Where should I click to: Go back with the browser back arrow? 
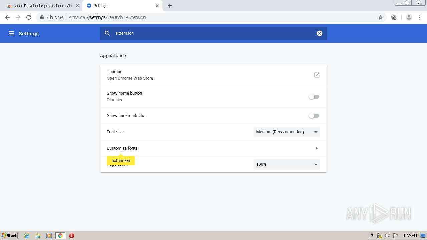7,17
